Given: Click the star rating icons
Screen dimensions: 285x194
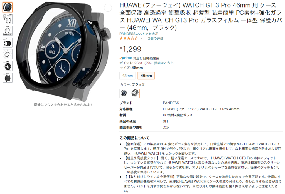Looking at the screenshot, I should point(129,38).
